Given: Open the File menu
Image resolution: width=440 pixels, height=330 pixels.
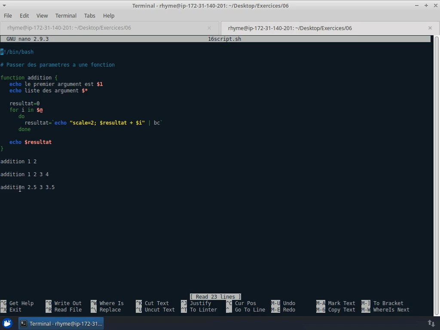Looking at the screenshot, I should 8,15.
